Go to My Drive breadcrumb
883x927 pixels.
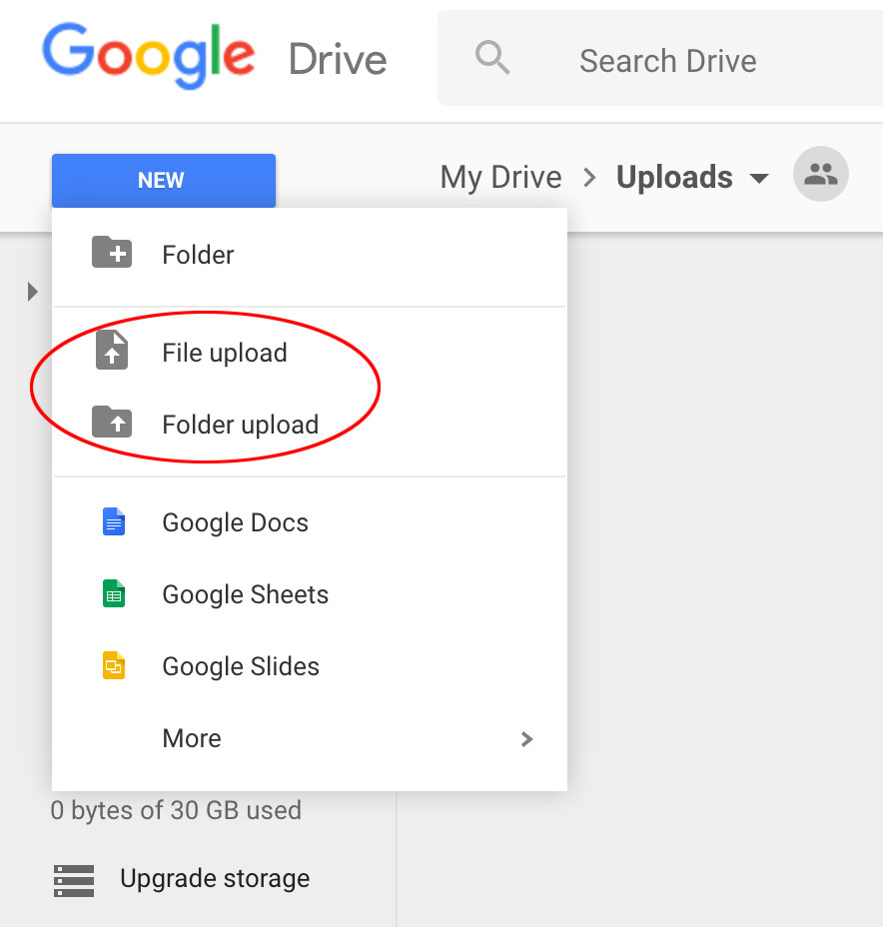click(x=500, y=178)
